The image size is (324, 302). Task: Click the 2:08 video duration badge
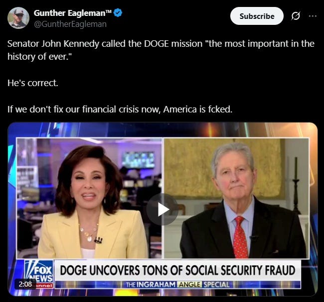coord(25,284)
